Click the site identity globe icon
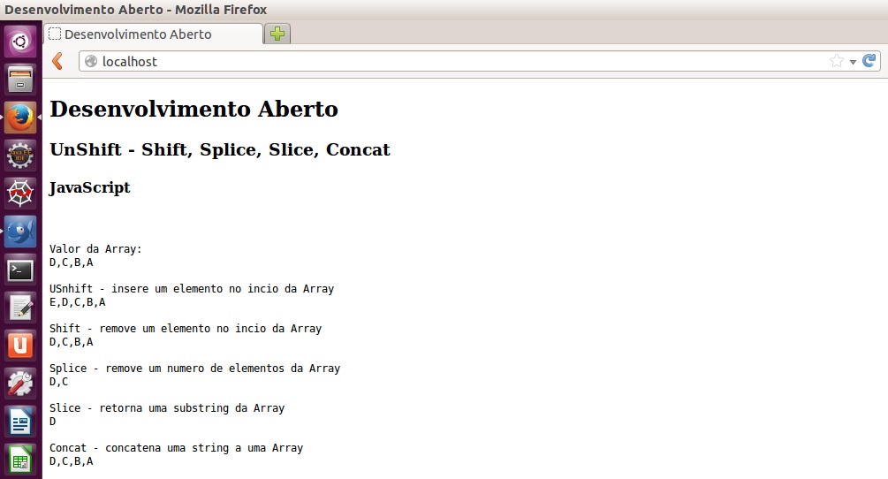This screenshot has height=479, width=888. pos(91,61)
